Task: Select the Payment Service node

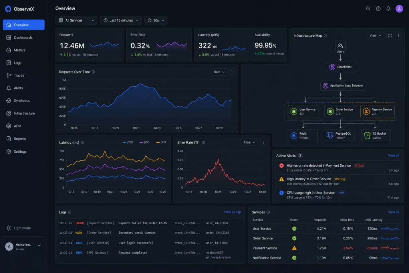Action: point(377,112)
